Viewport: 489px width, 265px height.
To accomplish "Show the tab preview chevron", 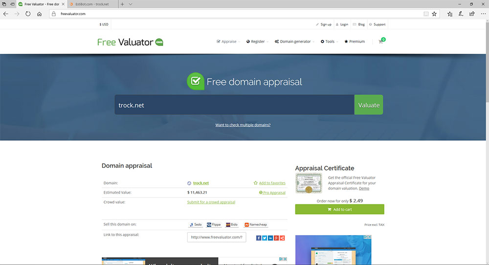I will pos(131,4).
